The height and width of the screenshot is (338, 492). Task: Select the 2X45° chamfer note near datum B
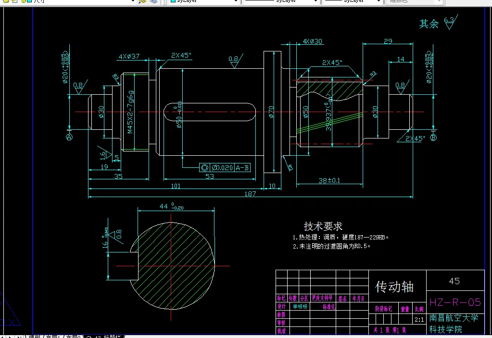[415, 138]
